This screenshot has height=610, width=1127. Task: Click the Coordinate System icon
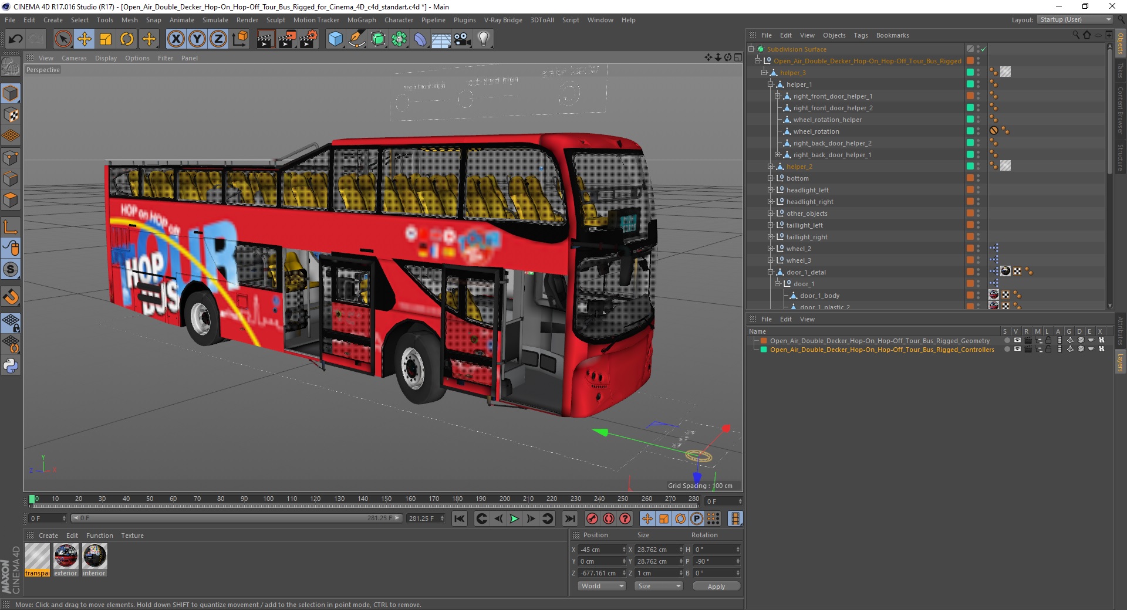tap(239, 39)
